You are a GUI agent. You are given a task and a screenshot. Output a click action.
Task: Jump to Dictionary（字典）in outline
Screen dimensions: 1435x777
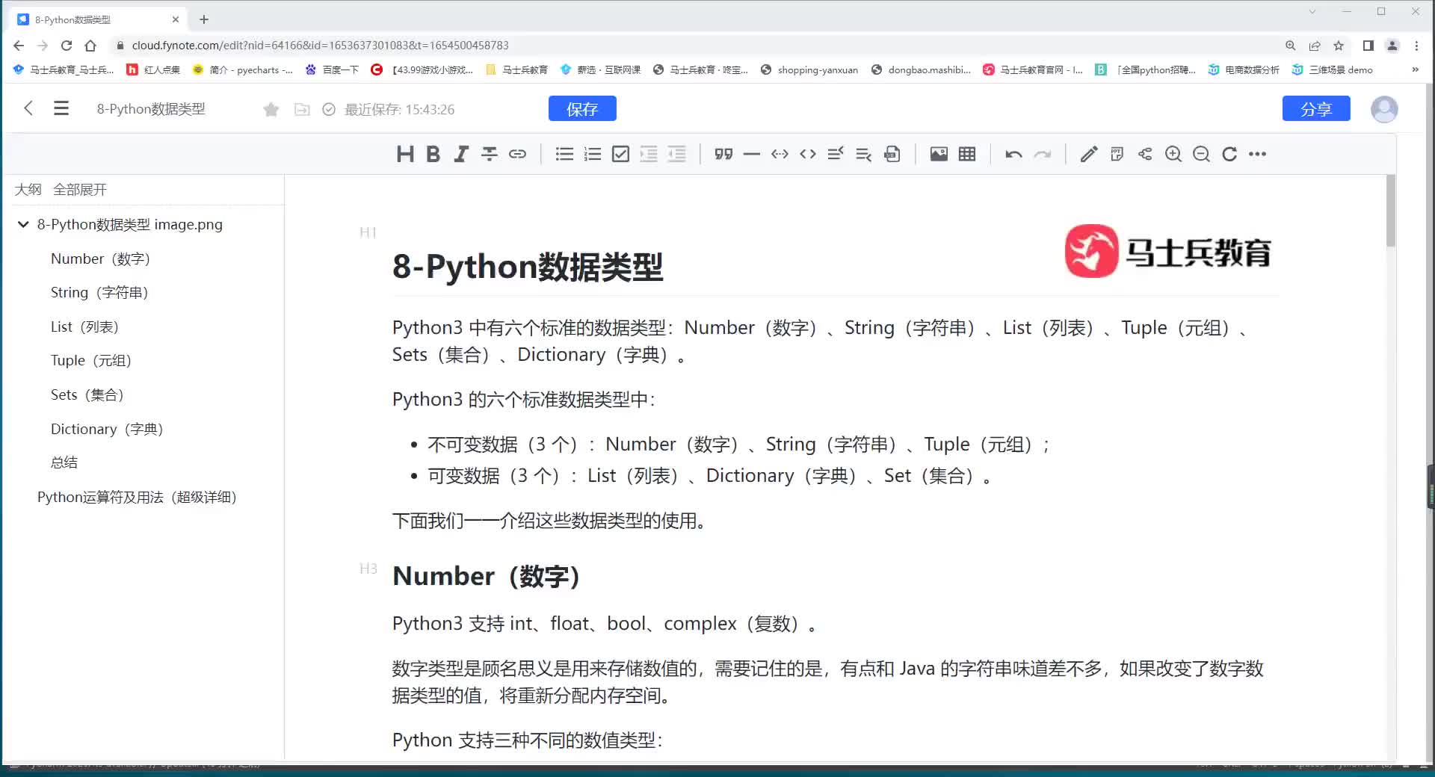point(107,429)
